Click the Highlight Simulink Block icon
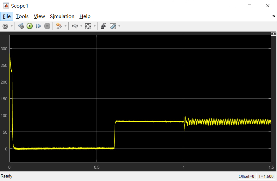 coord(59,26)
